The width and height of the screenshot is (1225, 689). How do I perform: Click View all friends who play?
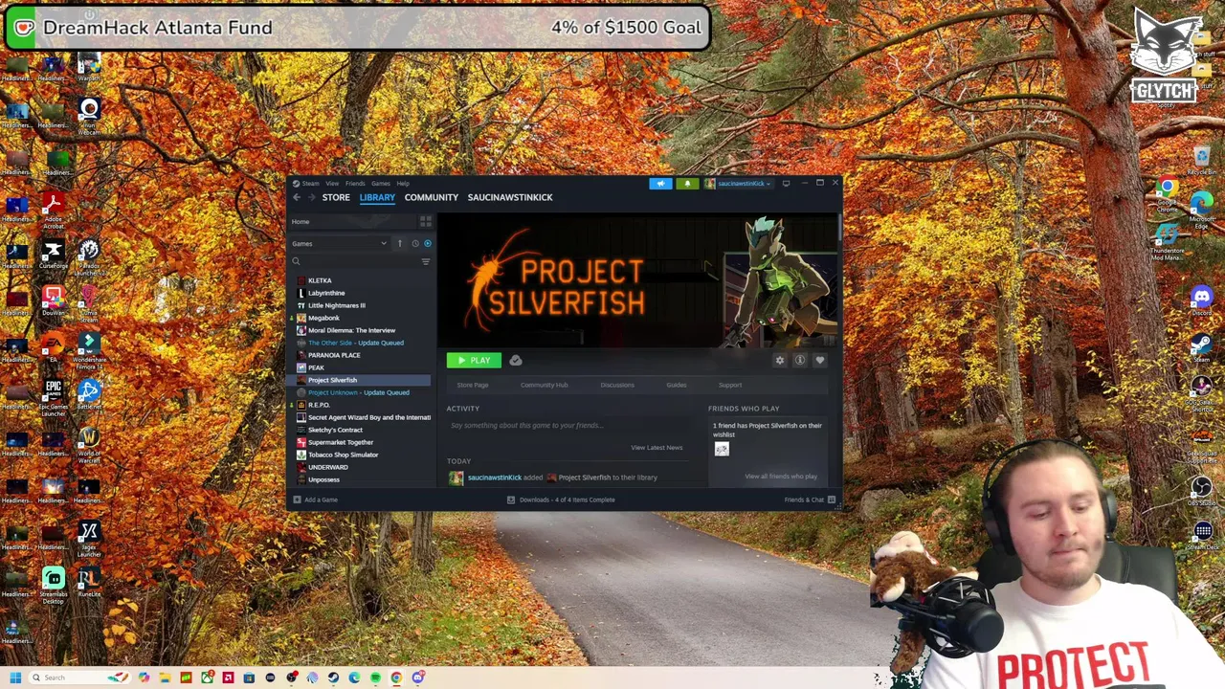pyautogui.click(x=781, y=477)
